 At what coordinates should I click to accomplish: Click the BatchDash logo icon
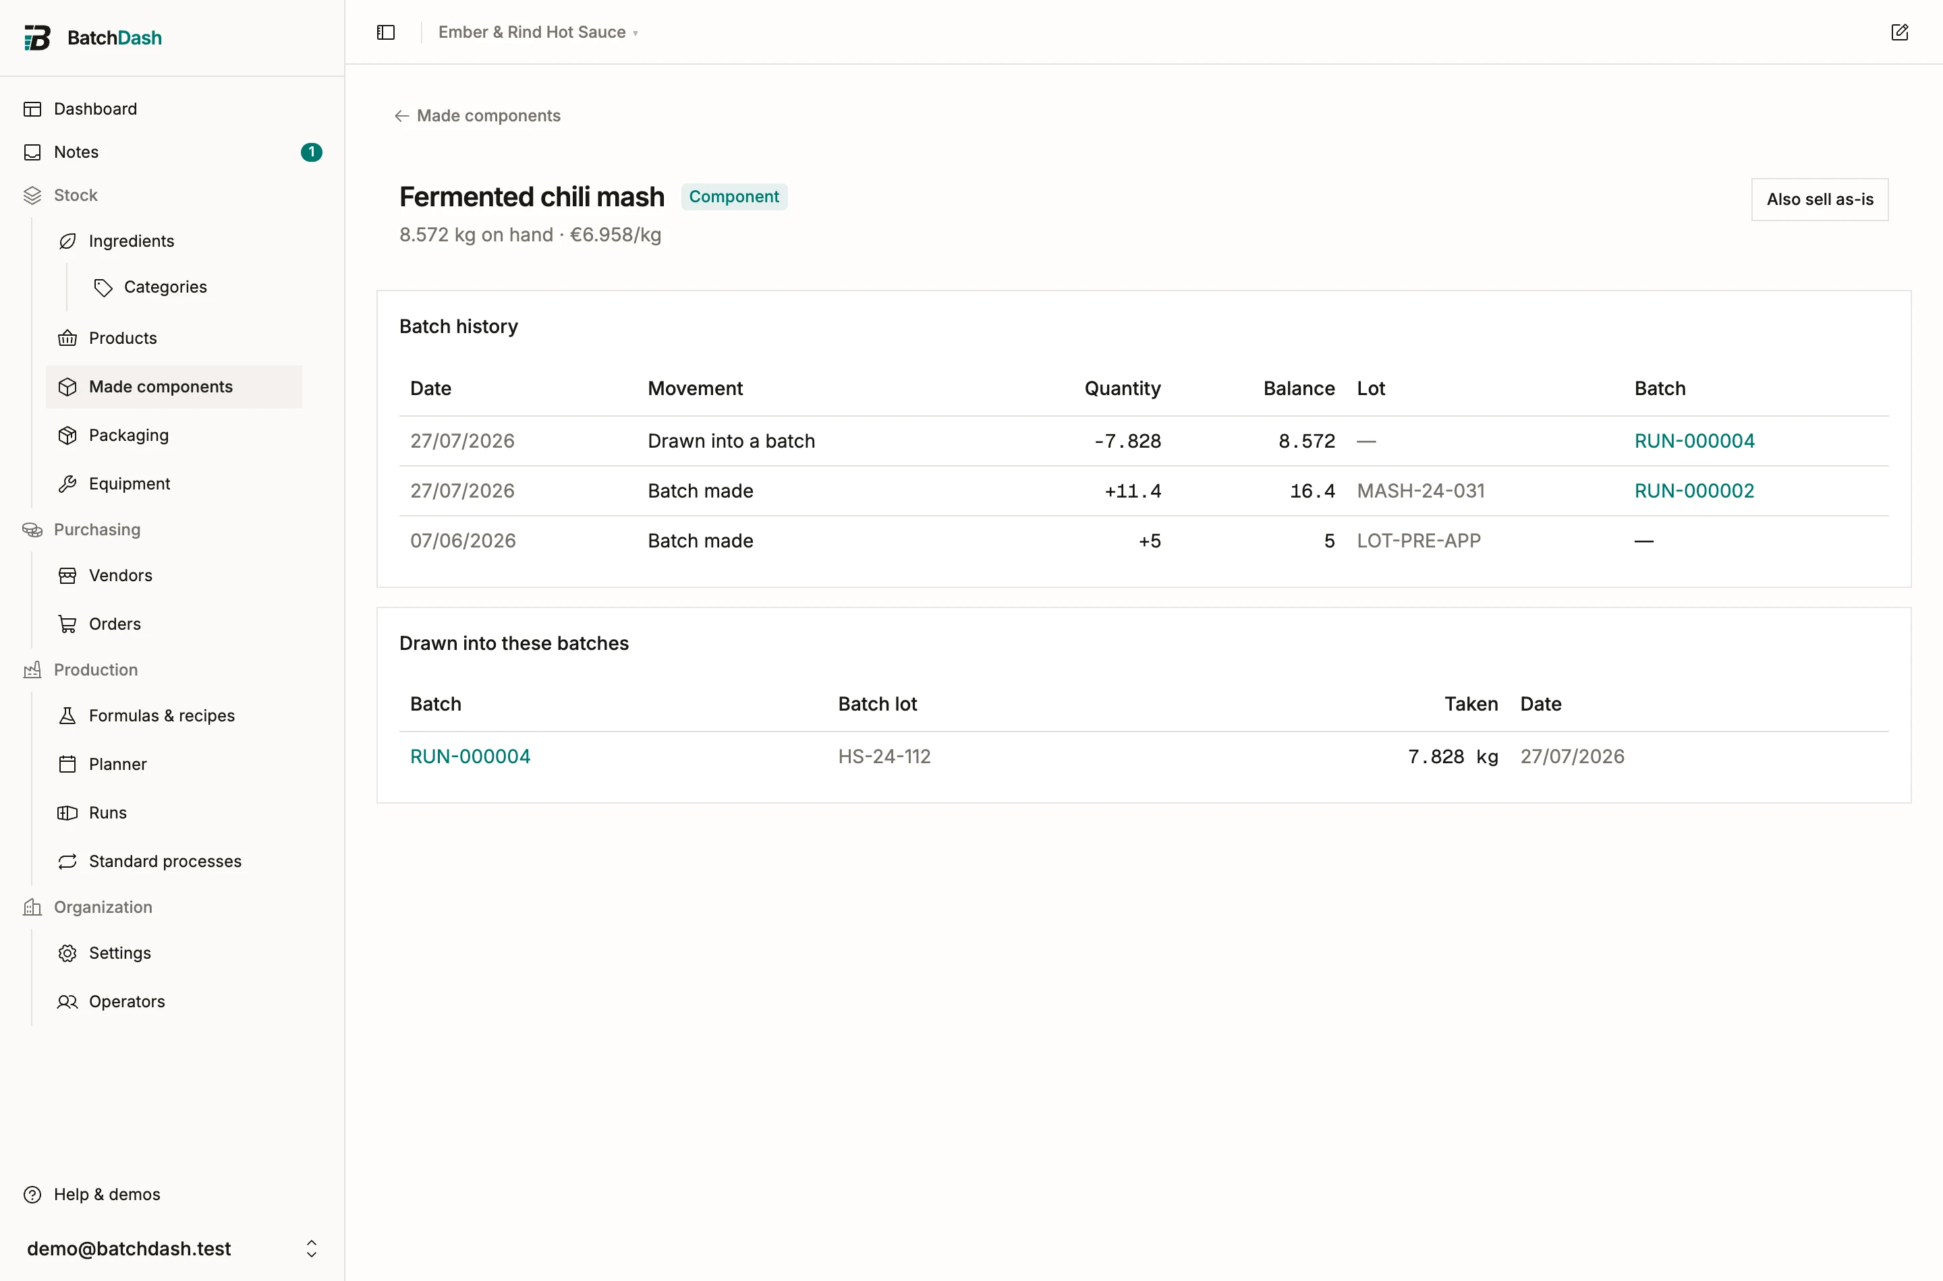pyautogui.click(x=37, y=38)
